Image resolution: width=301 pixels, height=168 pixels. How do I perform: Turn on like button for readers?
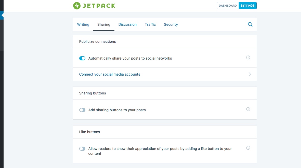pyautogui.click(x=82, y=149)
